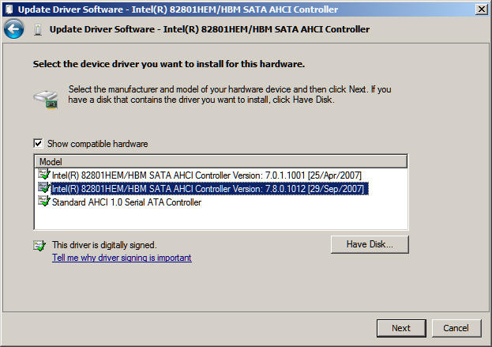Go back with the blue arrow button
The image size is (492, 347).
[x=13, y=29]
